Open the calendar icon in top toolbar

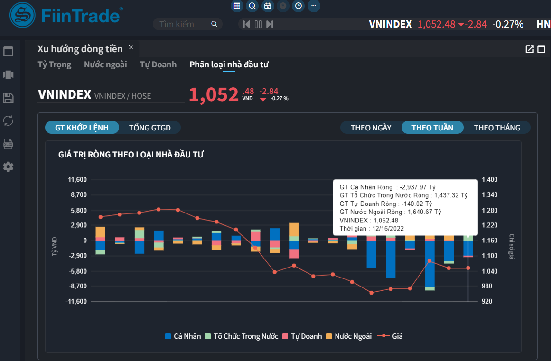(x=268, y=6)
